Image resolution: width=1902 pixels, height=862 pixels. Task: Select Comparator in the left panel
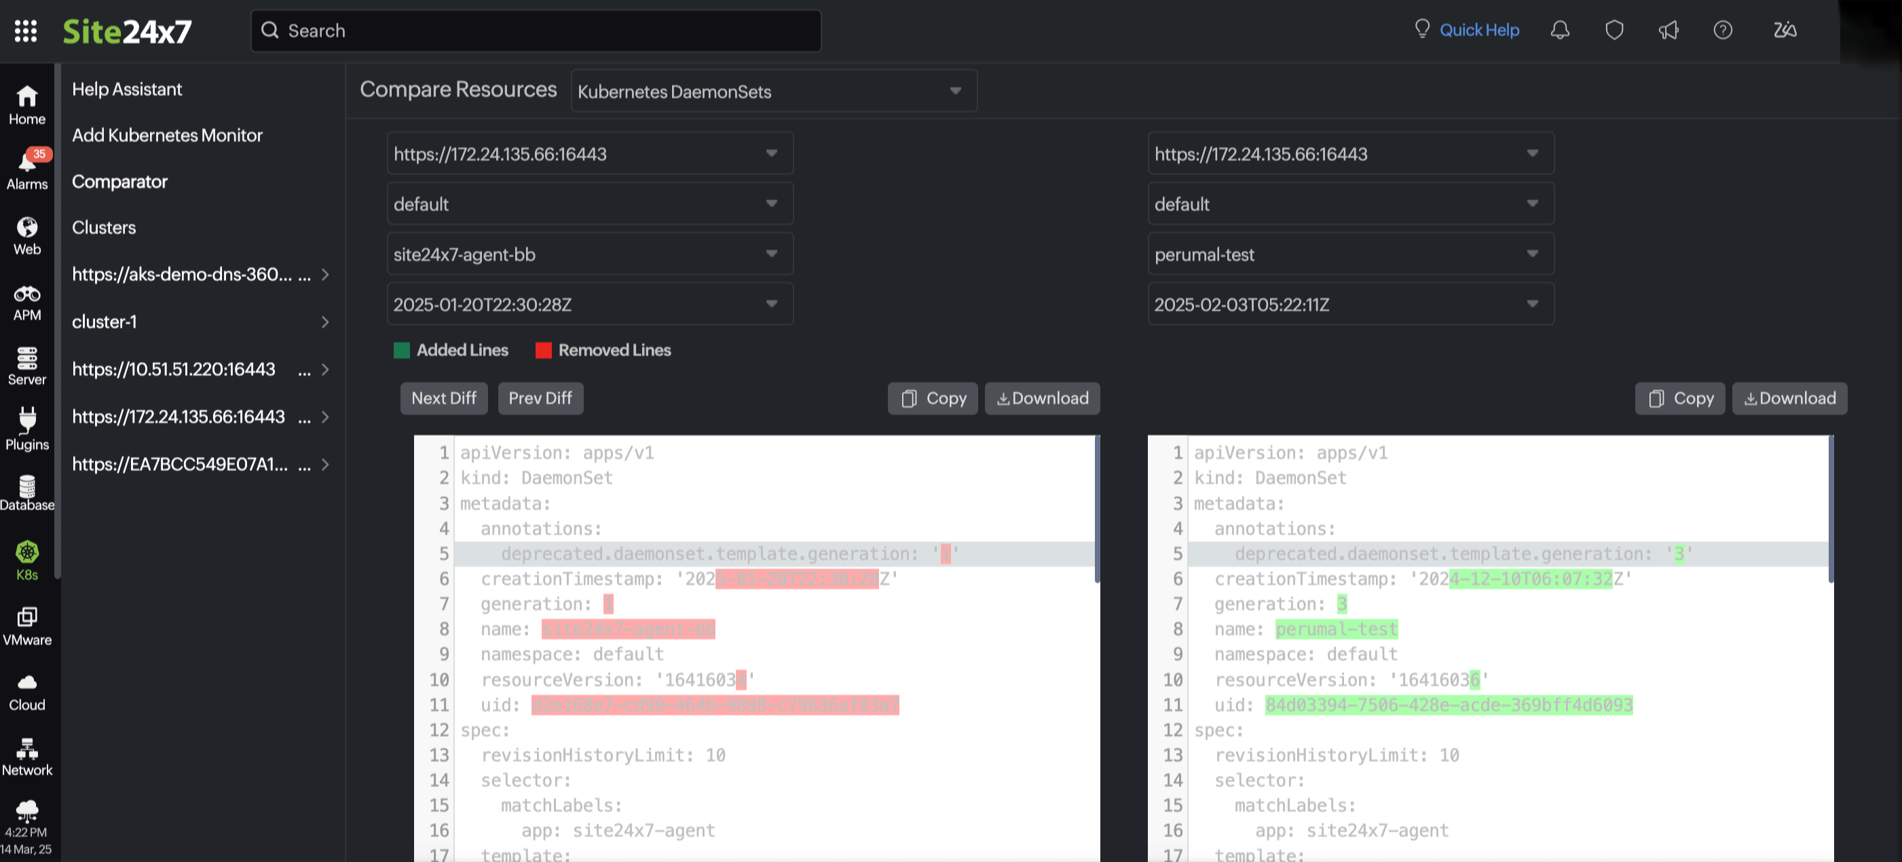(119, 182)
